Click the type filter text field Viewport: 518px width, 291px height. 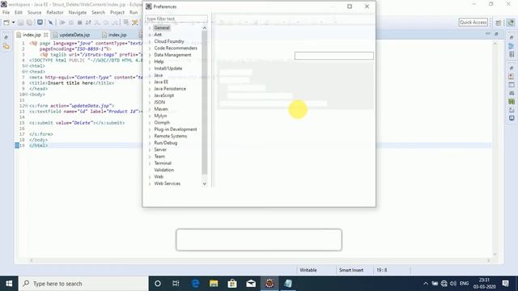click(x=176, y=19)
